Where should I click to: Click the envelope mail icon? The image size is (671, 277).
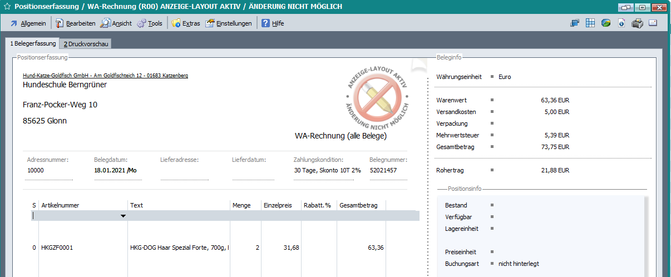tap(653, 23)
